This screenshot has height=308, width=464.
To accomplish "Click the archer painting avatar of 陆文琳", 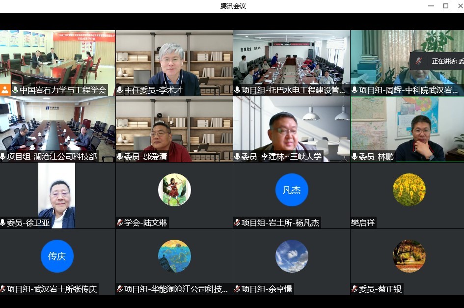I will pos(174,190).
